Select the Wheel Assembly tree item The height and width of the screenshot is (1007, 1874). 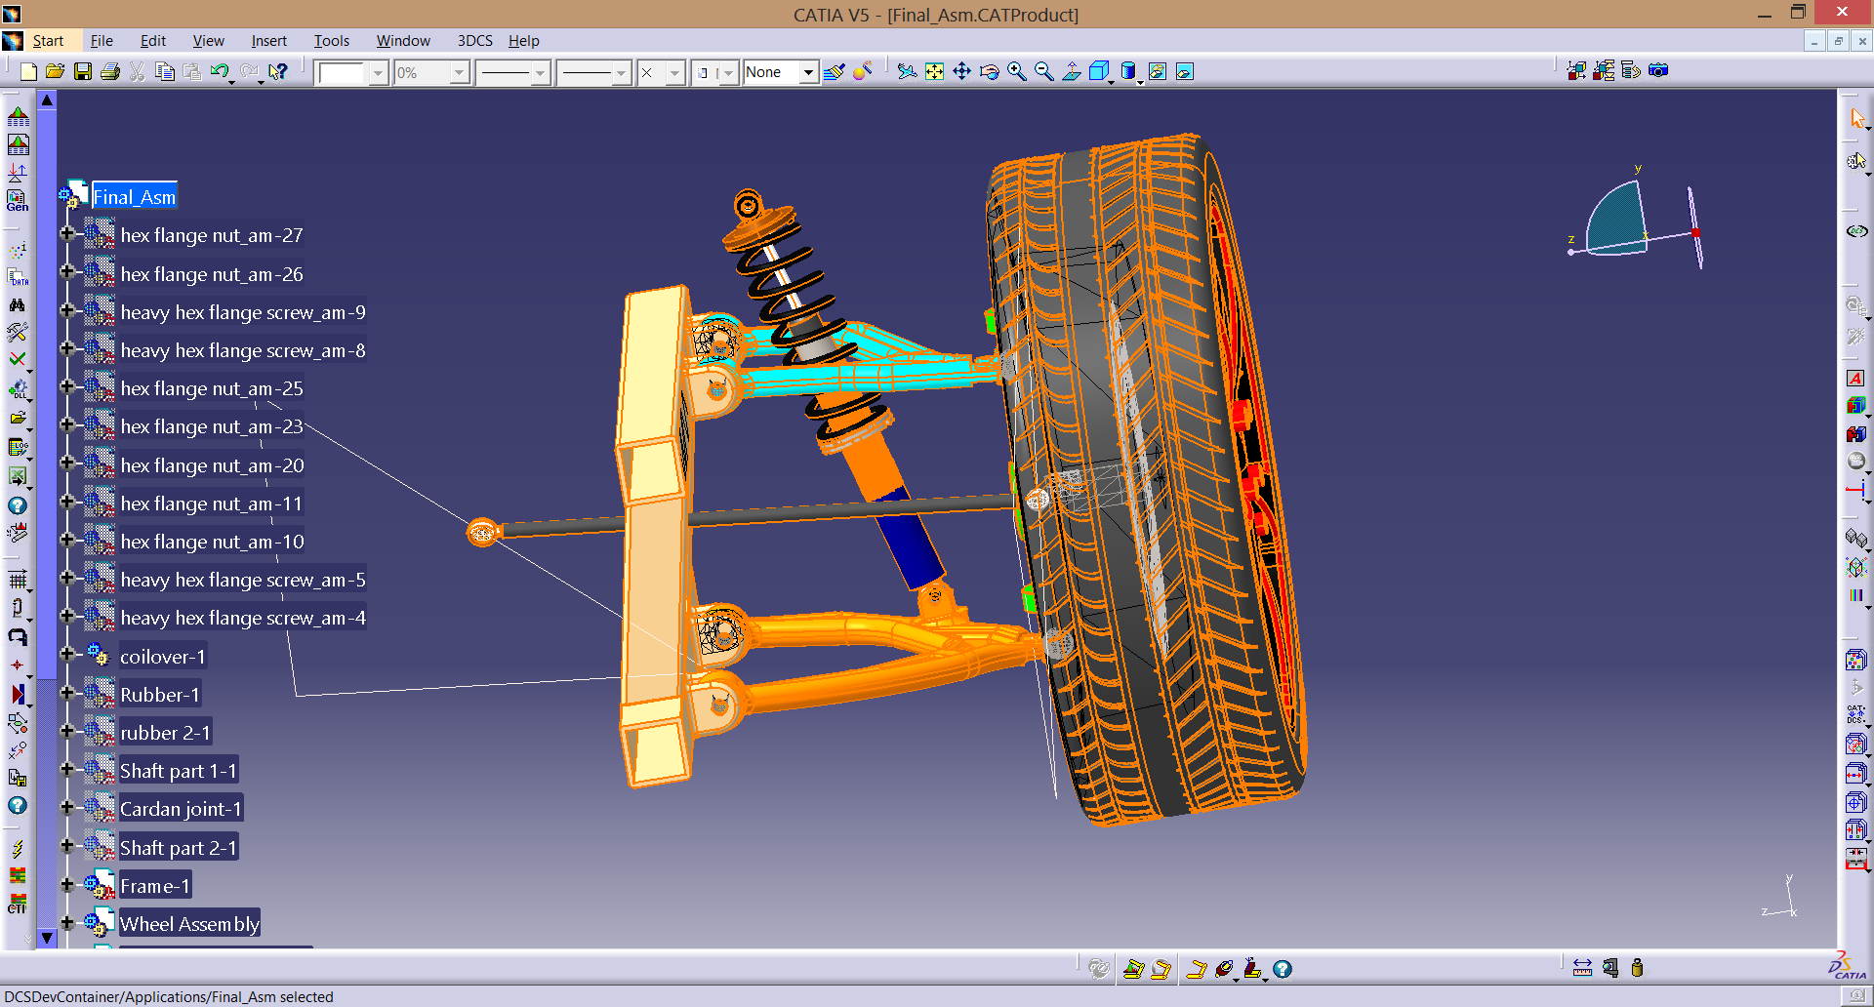188,923
